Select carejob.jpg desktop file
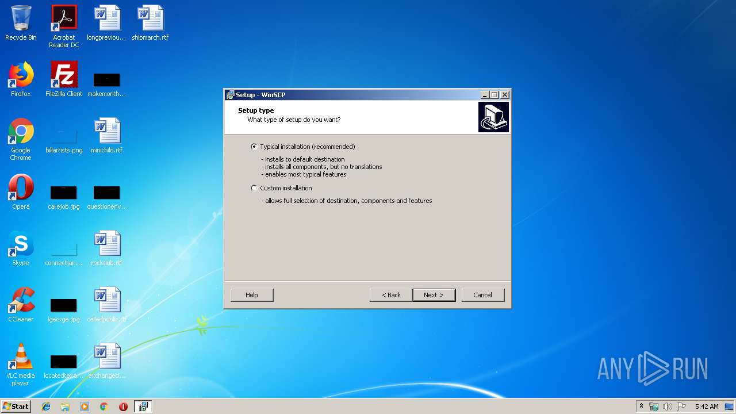This screenshot has width=736, height=414. pyautogui.click(x=64, y=197)
